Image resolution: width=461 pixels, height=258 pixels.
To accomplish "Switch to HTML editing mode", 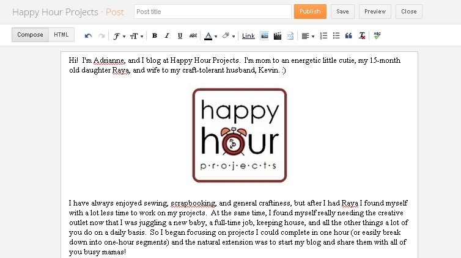I will tap(61, 35).
